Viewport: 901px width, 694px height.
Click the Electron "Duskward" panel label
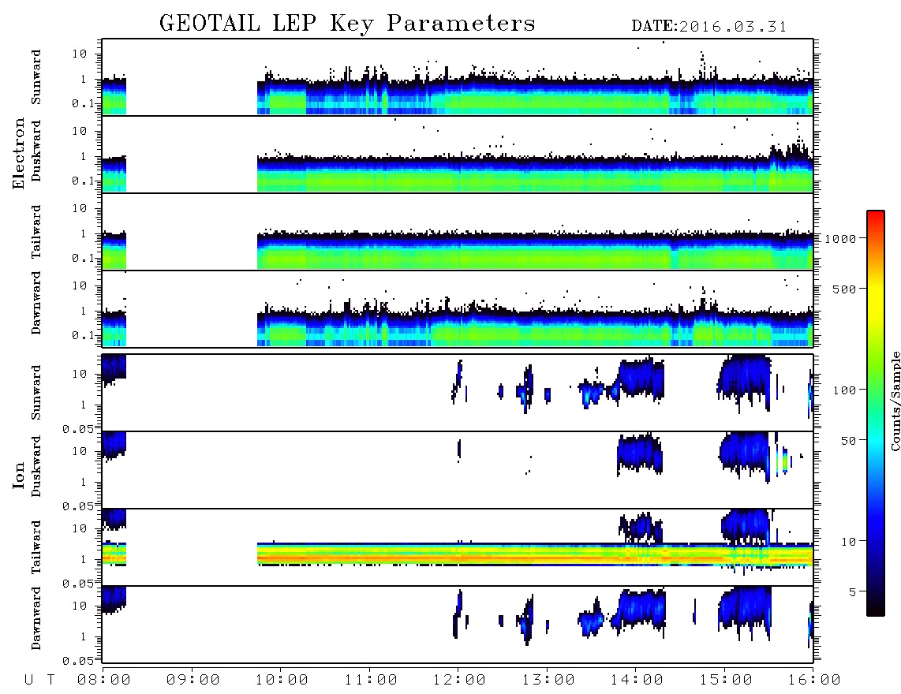tap(36, 151)
